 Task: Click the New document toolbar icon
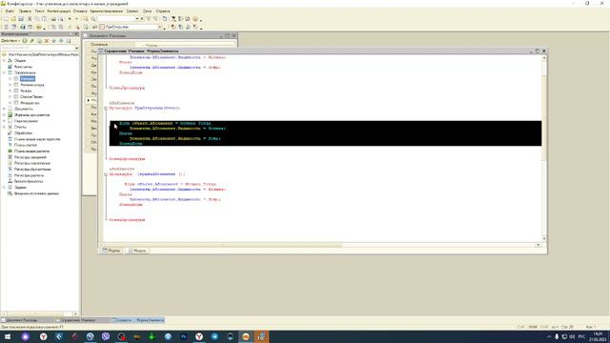[x=6, y=19]
